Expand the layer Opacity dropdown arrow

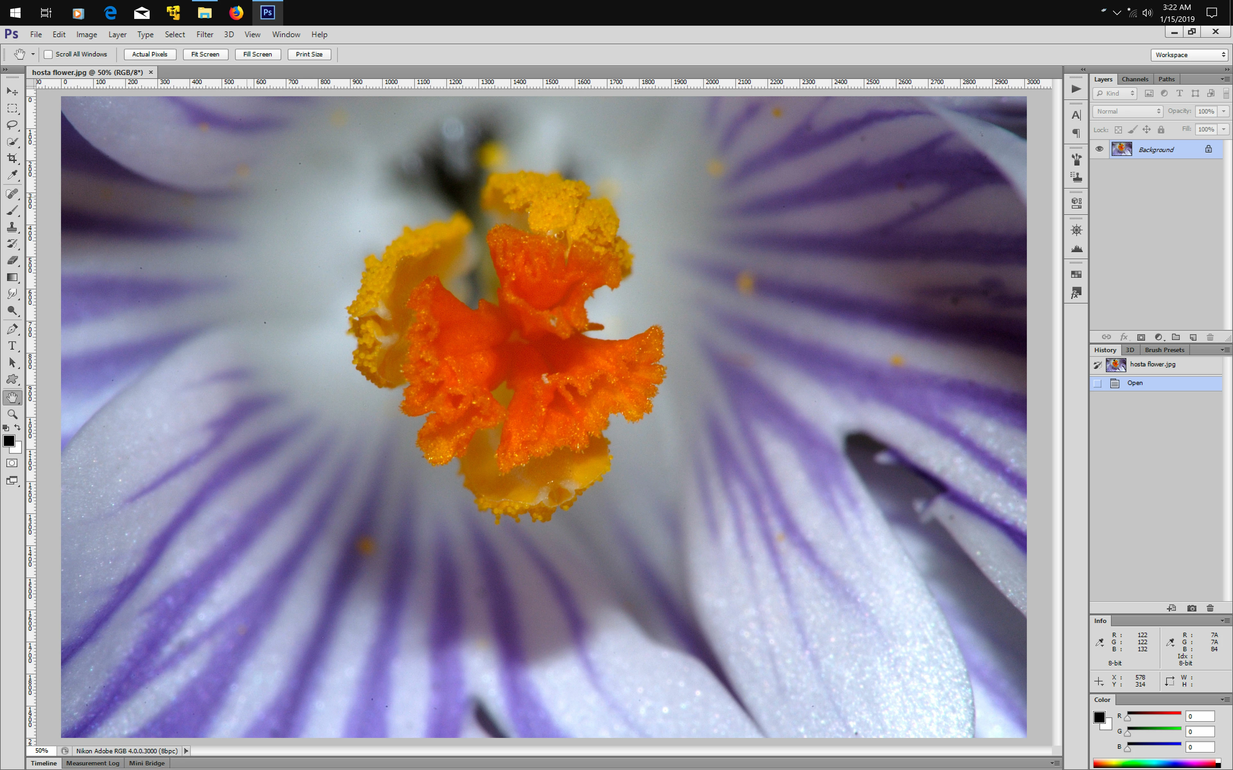point(1223,111)
